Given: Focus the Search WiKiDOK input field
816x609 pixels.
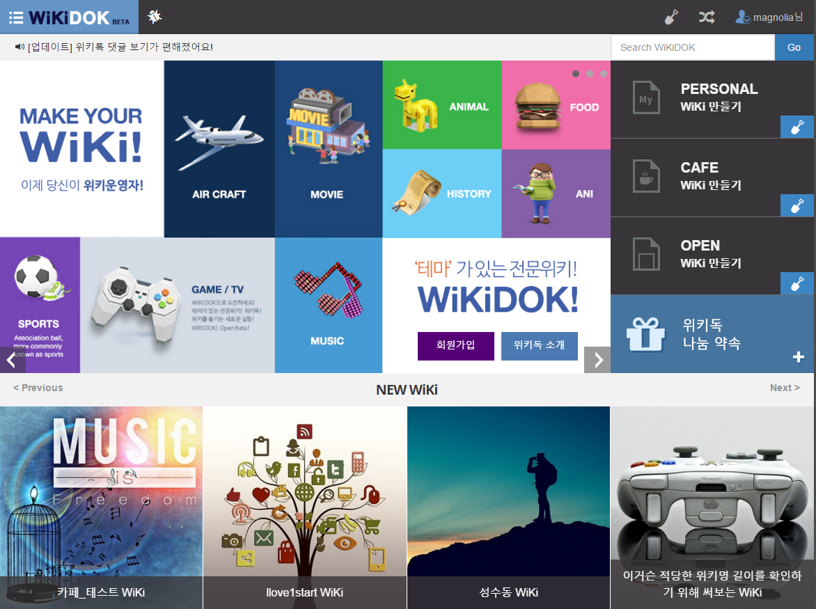Looking at the screenshot, I should pos(693,47).
